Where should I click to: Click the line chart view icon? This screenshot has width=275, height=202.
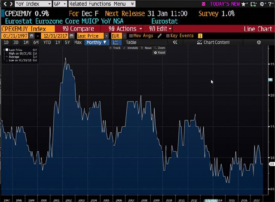116,43
